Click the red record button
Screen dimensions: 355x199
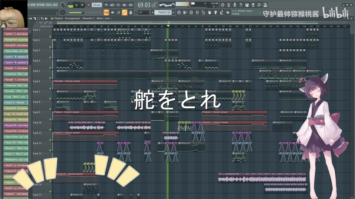(88, 5)
